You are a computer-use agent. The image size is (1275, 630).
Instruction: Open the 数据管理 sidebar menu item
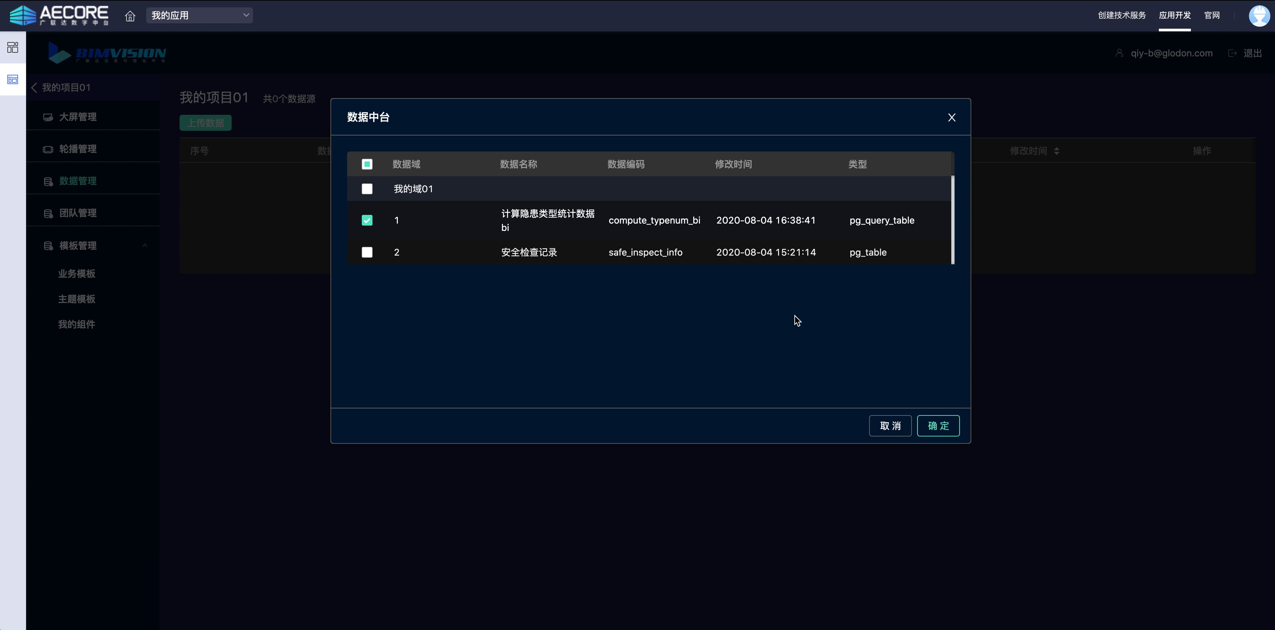(x=78, y=181)
